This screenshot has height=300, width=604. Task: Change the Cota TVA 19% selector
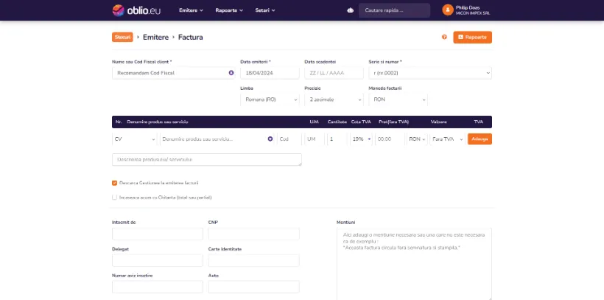point(362,139)
